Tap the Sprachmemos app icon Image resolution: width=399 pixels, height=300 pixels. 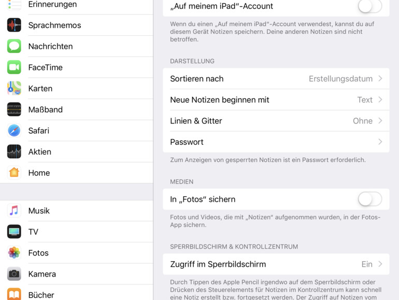coord(14,25)
